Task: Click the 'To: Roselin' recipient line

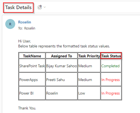Action: pyautogui.click(x=27, y=28)
